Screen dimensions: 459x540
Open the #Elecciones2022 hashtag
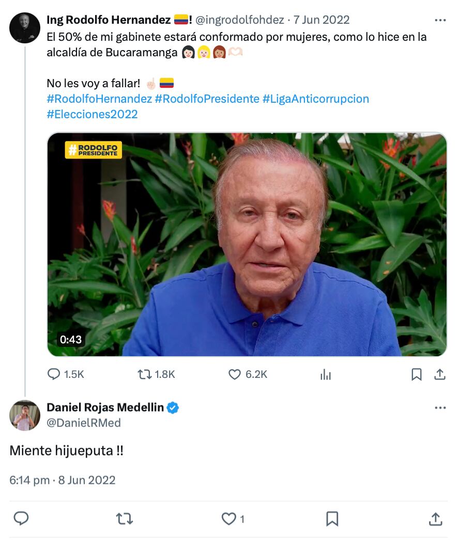[92, 115]
